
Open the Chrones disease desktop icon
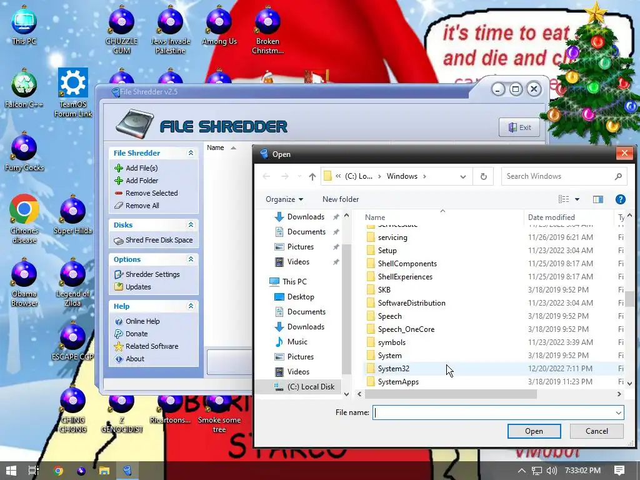click(x=24, y=219)
